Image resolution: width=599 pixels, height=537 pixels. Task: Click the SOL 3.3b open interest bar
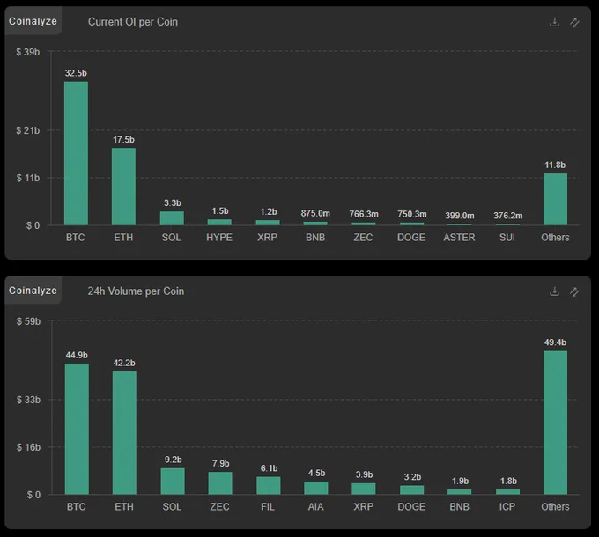pos(172,218)
